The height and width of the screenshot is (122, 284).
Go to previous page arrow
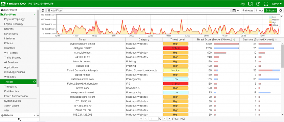point(146,119)
